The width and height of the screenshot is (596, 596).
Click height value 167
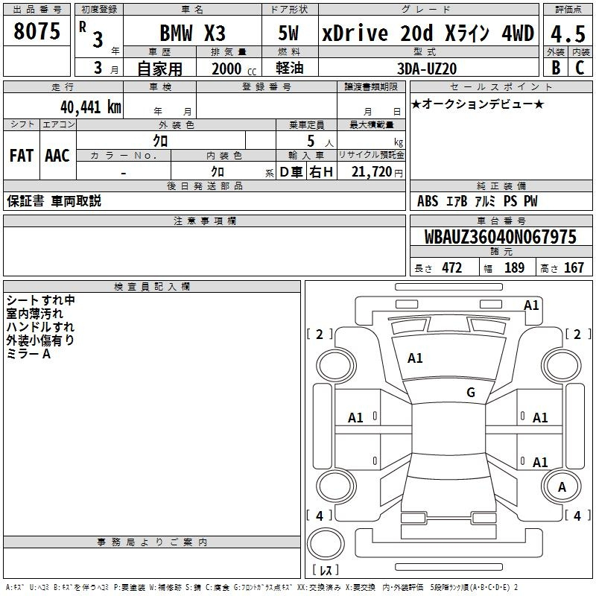tap(574, 267)
